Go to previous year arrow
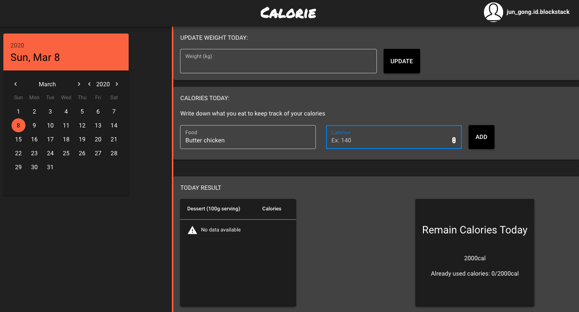 click(89, 84)
